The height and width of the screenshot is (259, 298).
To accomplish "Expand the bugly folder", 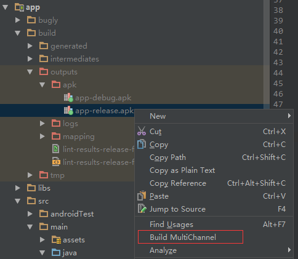I will 18,20.
